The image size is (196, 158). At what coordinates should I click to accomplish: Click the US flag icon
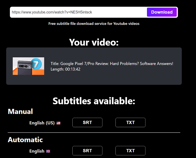click(59, 123)
